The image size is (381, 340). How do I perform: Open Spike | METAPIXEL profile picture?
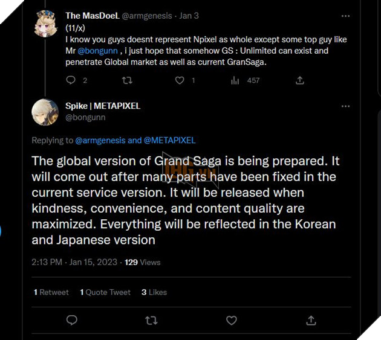pyautogui.click(x=45, y=112)
